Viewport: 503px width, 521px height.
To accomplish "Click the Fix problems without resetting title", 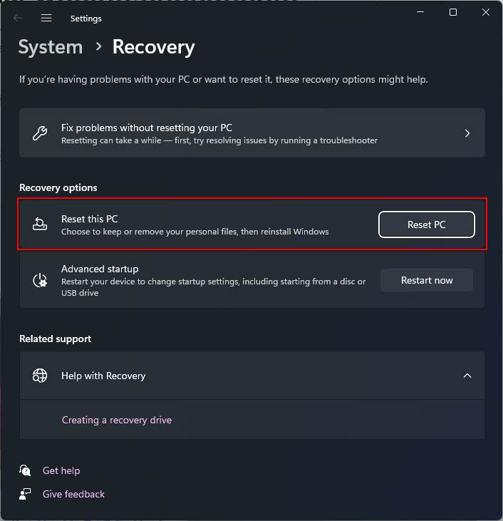I will (x=147, y=128).
